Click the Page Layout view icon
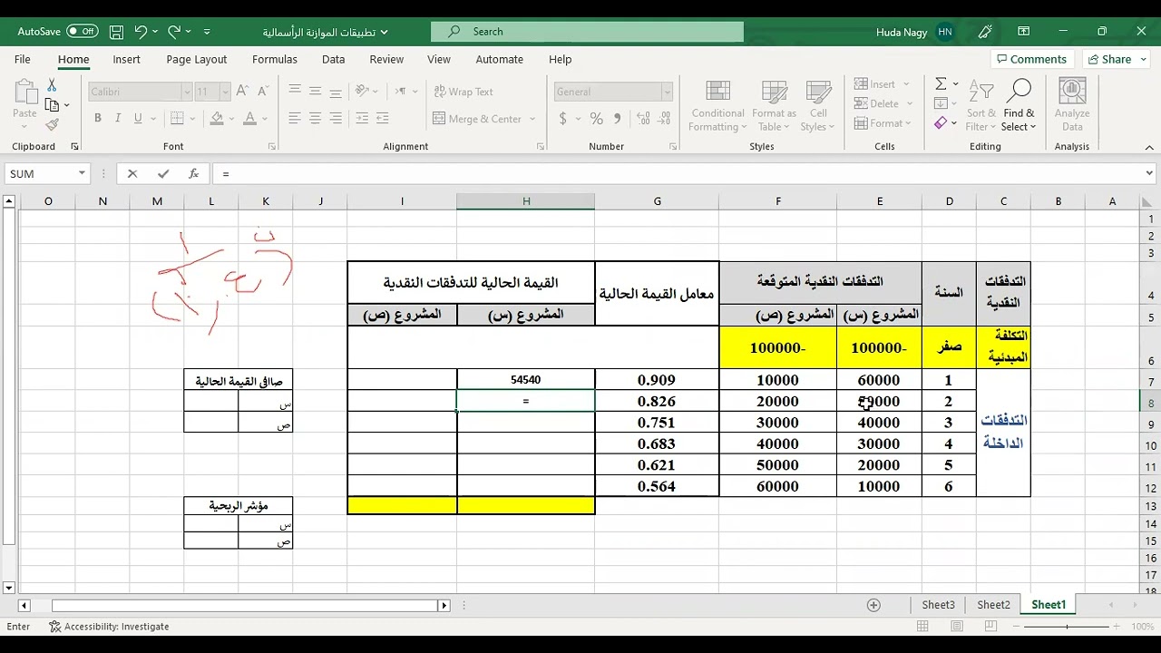The width and height of the screenshot is (1161, 653). [x=955, y=627]
